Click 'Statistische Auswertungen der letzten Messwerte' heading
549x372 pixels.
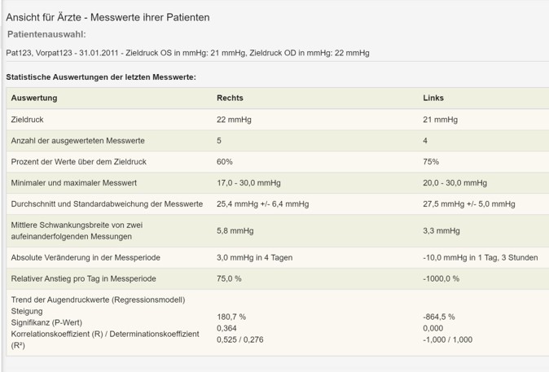[x=101, y=77]
